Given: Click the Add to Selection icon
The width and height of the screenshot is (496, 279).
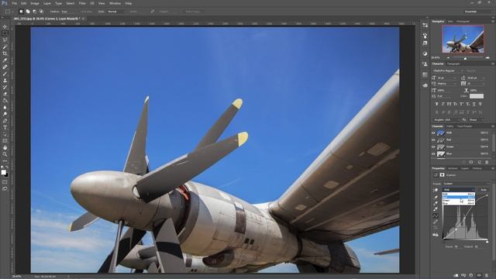Looking at the screenshot, I should pos(28,12).
